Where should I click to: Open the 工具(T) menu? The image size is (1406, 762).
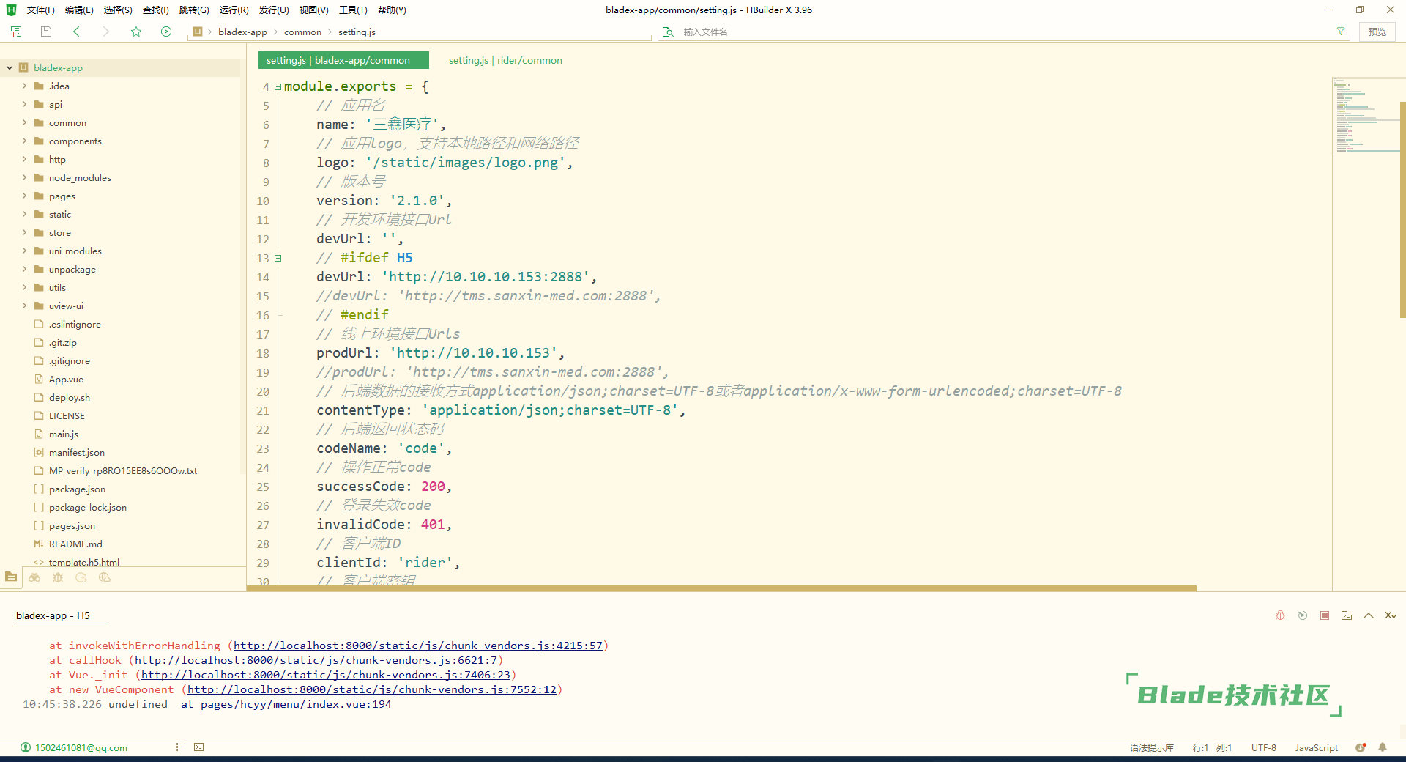tap(353, 10)
